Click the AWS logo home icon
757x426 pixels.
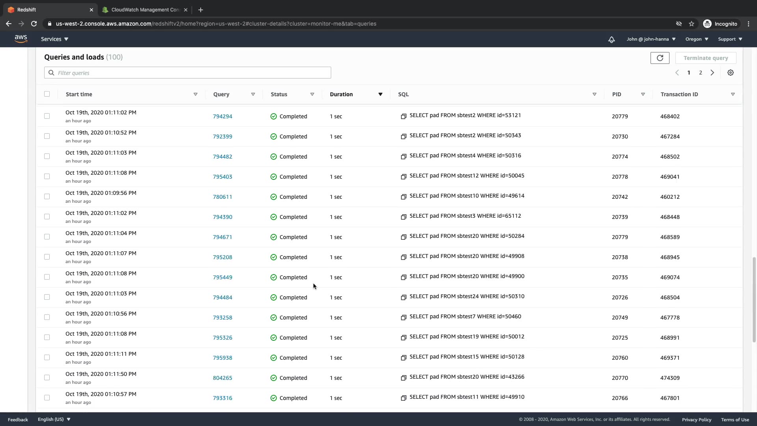coord(21,39)
